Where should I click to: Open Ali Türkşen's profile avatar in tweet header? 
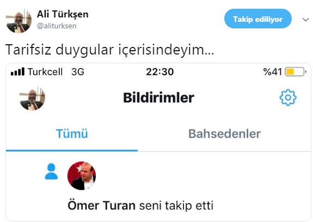tap(19, 21)
